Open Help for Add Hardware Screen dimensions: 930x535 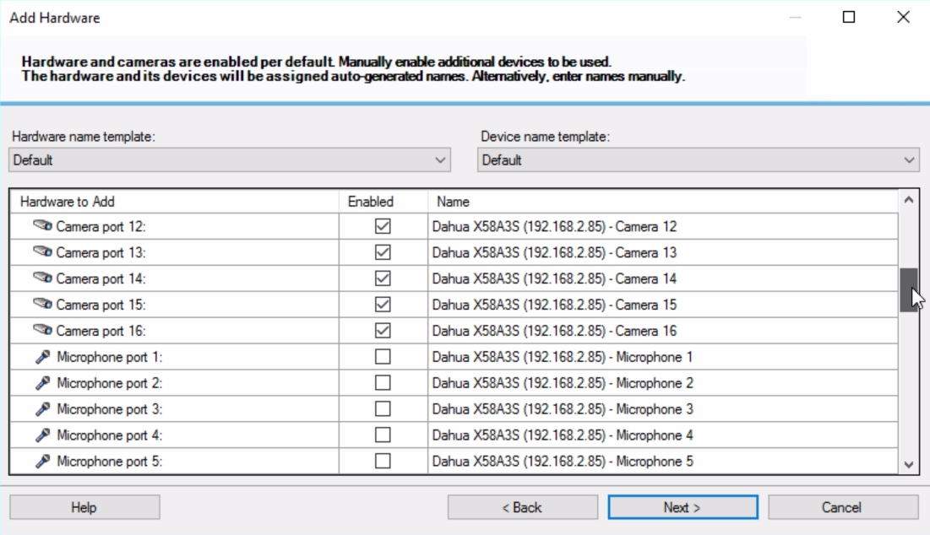click(84, 507)
